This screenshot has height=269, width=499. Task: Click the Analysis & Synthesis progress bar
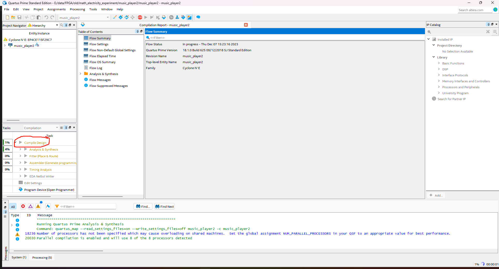click(8, 149)
